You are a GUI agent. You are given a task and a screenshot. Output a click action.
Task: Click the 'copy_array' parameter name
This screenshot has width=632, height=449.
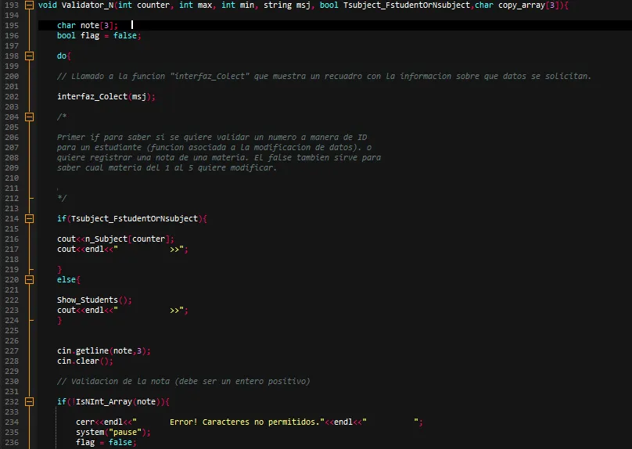click(x=522, y=5)
